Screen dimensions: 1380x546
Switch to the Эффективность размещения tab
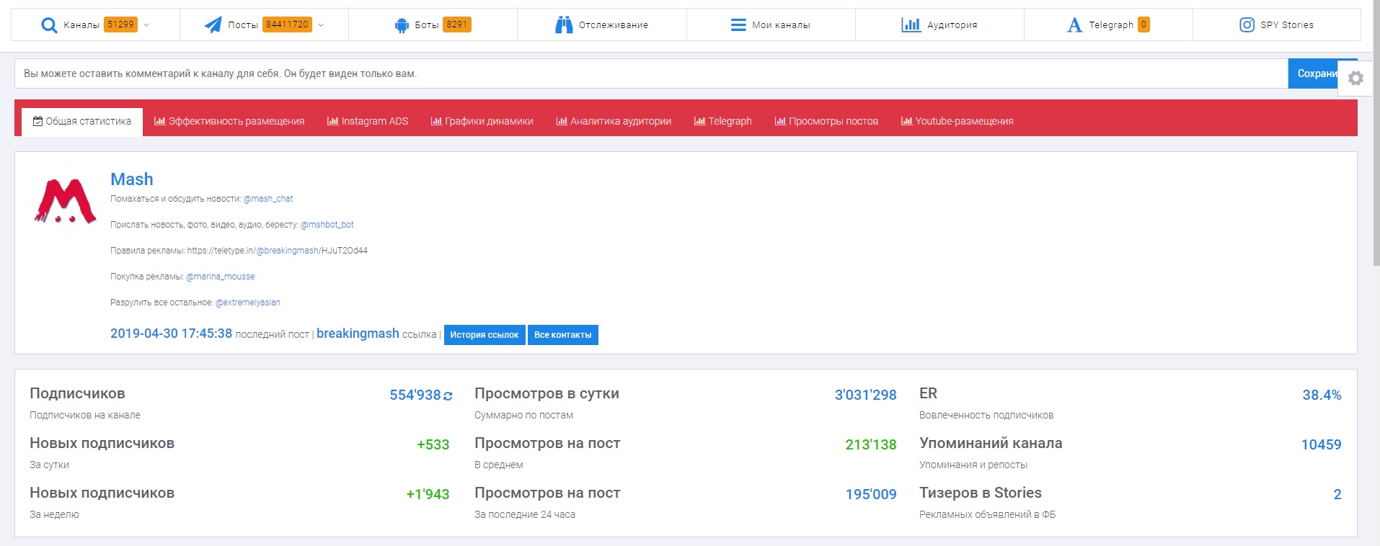229,121
